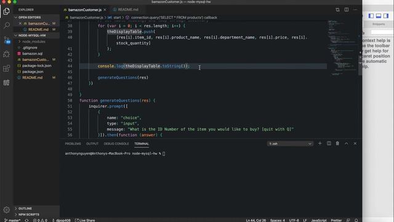
Task: Click bamazonCustomer.js in the breadcrumb
Action: 84,18
